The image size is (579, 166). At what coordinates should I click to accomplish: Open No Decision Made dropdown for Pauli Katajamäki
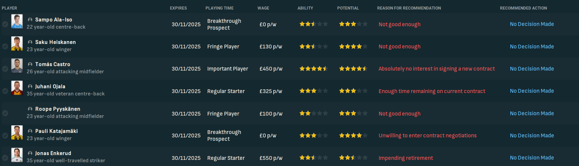pyautogui.click(x=531, y=136)
